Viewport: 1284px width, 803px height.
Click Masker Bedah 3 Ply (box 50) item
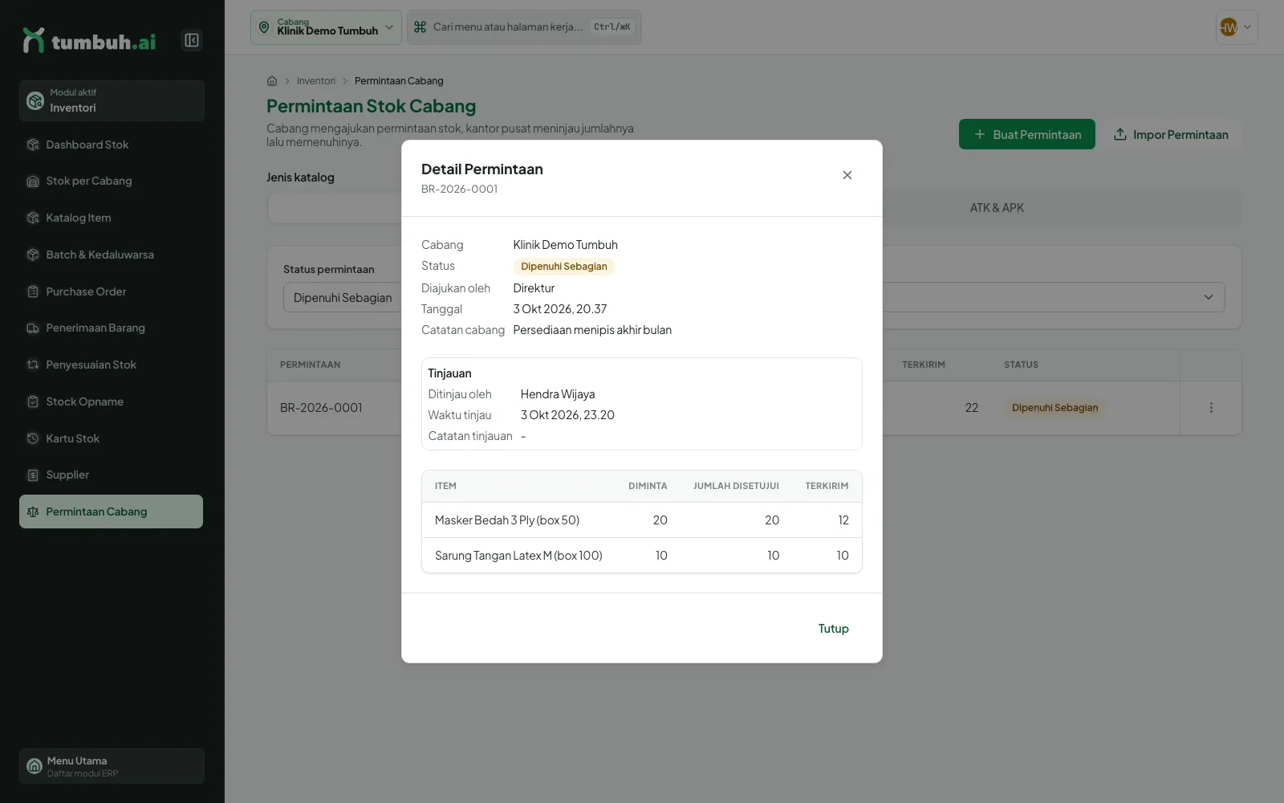(507, 520)
